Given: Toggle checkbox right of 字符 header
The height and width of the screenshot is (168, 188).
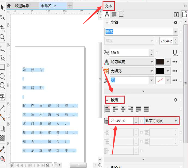Looking at the screenshot, I should pyautogui.click(x=181, y=23).
